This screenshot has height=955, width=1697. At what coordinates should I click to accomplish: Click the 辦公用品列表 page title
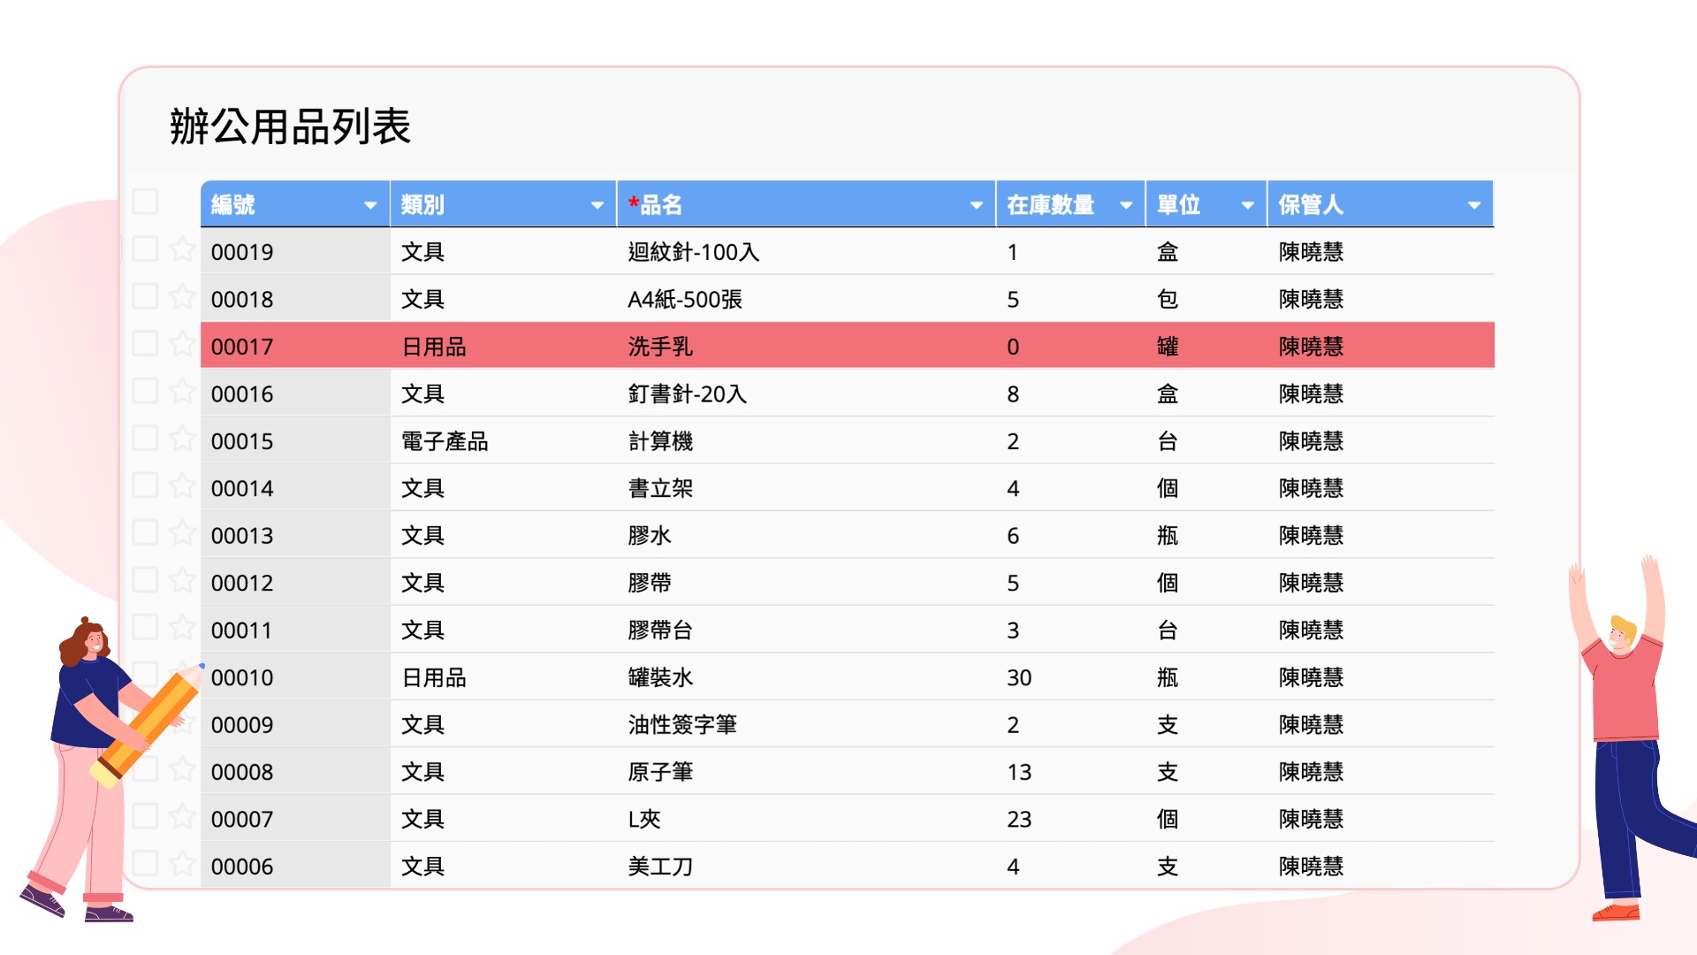tap(290, 126)
